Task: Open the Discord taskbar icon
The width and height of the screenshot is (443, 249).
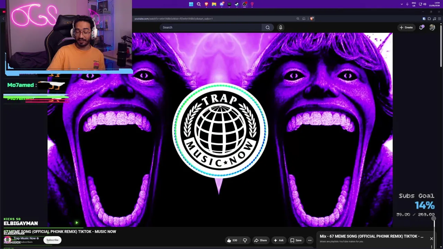Action: click(221, 4)
